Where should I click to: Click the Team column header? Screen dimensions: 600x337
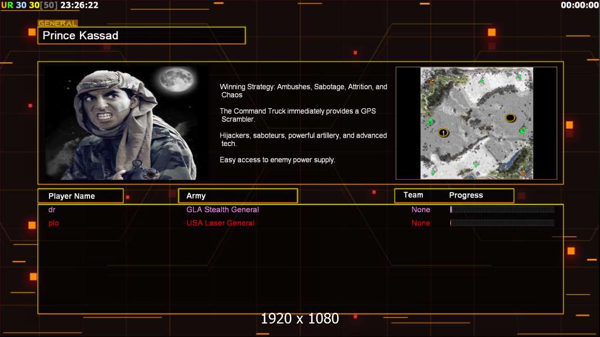click(x=413, y=195)
